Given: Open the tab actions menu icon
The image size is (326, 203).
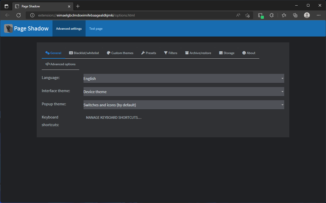Looking at the screenshot, I should point(6,6).
